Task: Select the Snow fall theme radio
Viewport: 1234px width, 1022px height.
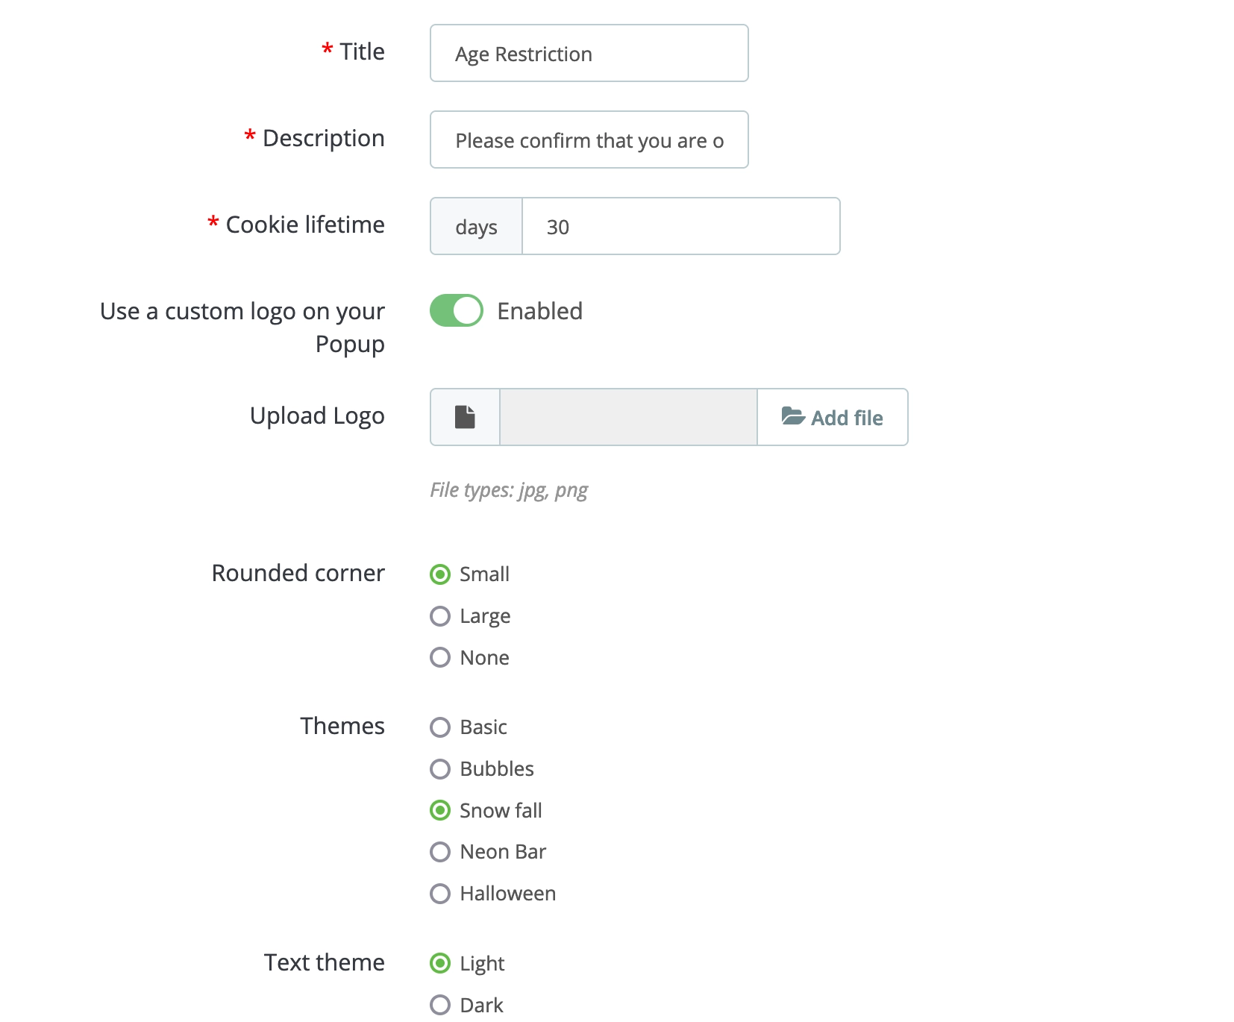Action: (x=441, y=810)
